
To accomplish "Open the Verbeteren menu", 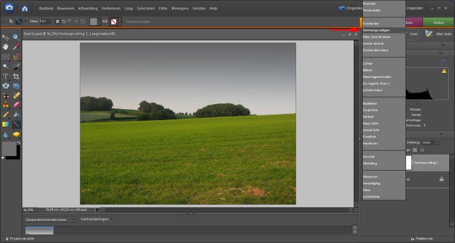I will [110, 9].
